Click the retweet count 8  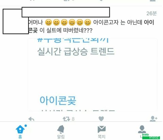click(x=73, y=119)
